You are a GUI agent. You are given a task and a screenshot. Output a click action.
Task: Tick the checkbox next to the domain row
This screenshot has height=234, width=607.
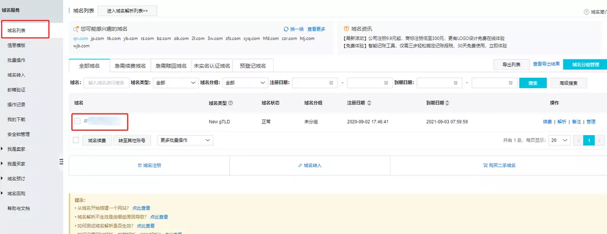[77, 121]
